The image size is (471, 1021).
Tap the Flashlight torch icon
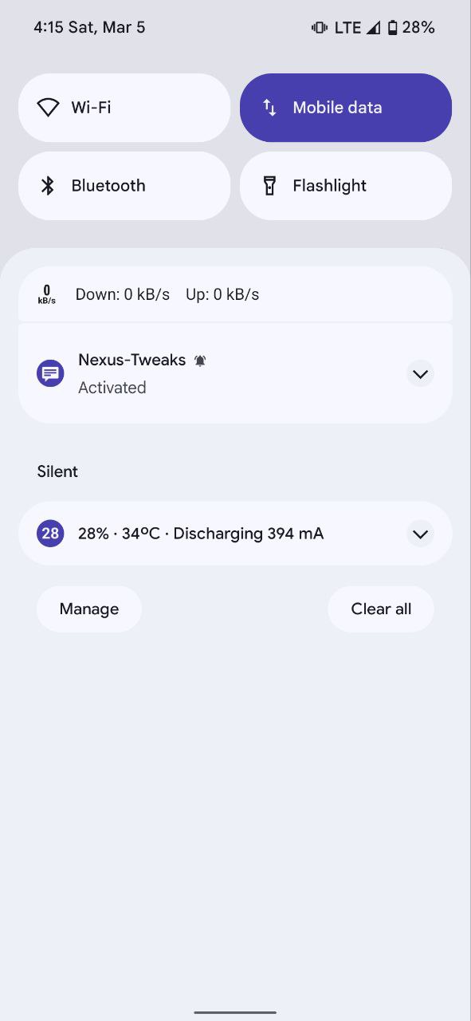(x=270, y=186)
